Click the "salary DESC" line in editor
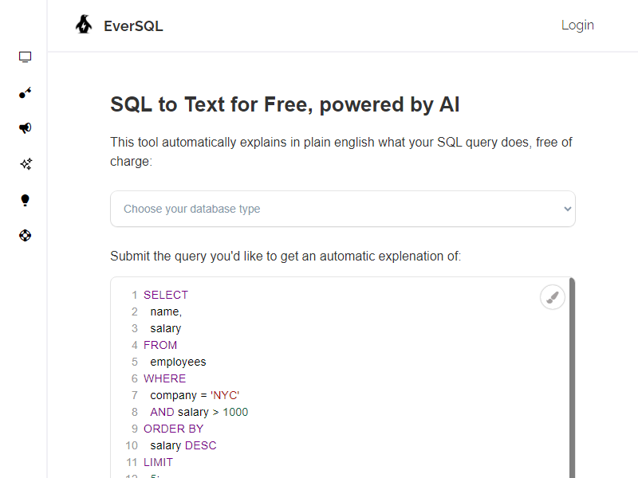The height and width of the screenshot is (478, 638). (183, 445)
